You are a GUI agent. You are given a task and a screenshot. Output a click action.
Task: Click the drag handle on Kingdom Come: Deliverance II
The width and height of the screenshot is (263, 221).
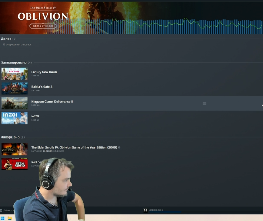pos(205,104)
